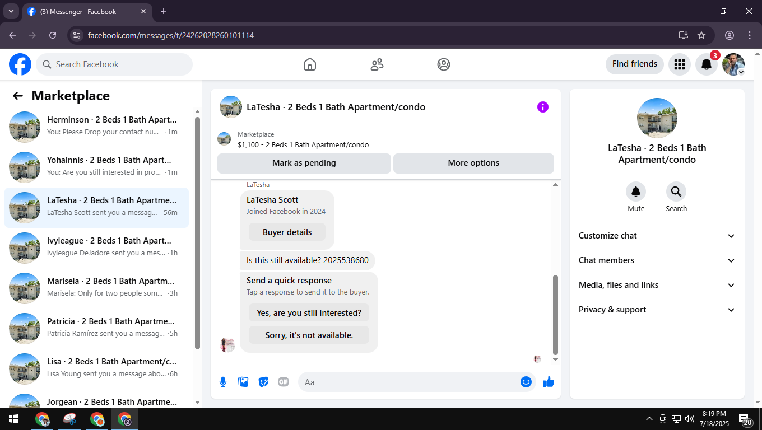The width and height of the screenshot is (762, 430).
Task: Open Windows Start menu
Action: 13,419
